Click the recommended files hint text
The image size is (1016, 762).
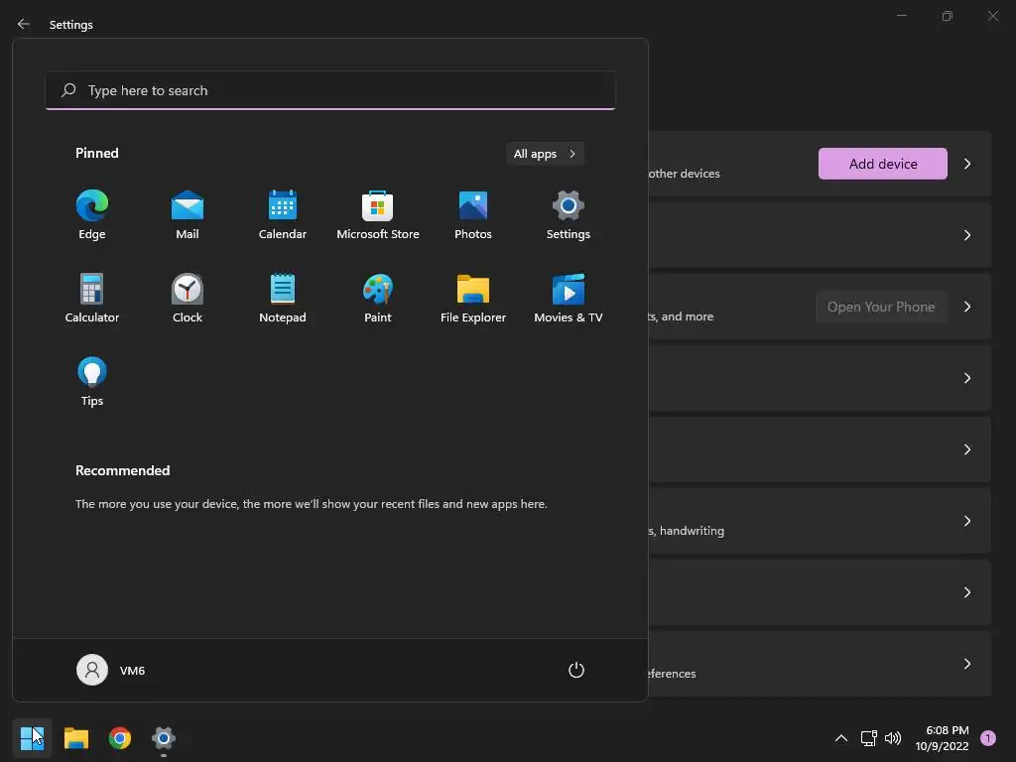(311, 503)
